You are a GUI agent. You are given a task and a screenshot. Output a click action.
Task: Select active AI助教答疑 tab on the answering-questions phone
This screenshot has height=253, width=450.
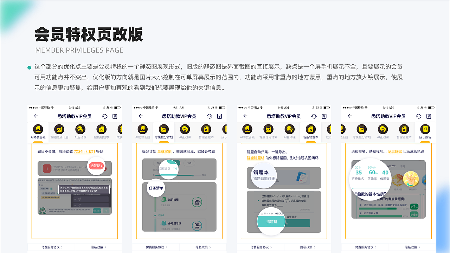coord(39,132)
